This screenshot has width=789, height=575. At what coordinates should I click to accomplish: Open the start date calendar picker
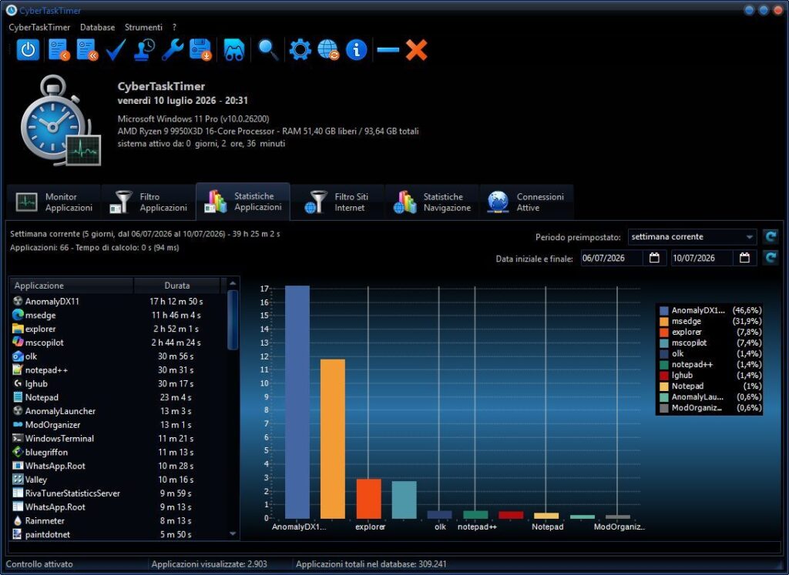[654, 258]
